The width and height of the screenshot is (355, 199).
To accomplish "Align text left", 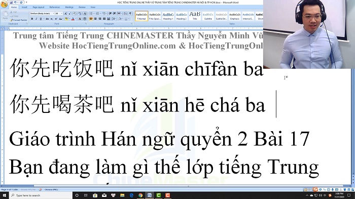I will (91, 19).
